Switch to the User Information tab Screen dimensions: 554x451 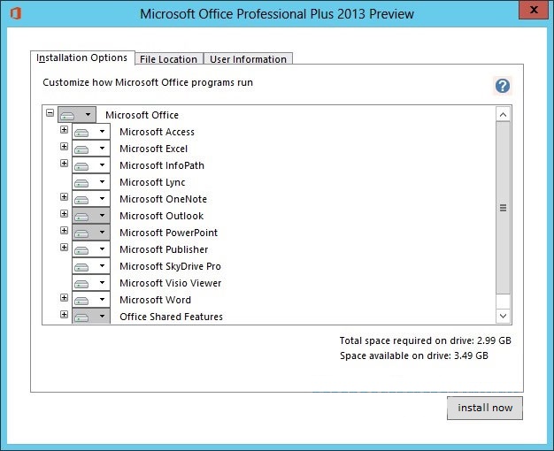(248, 59)
